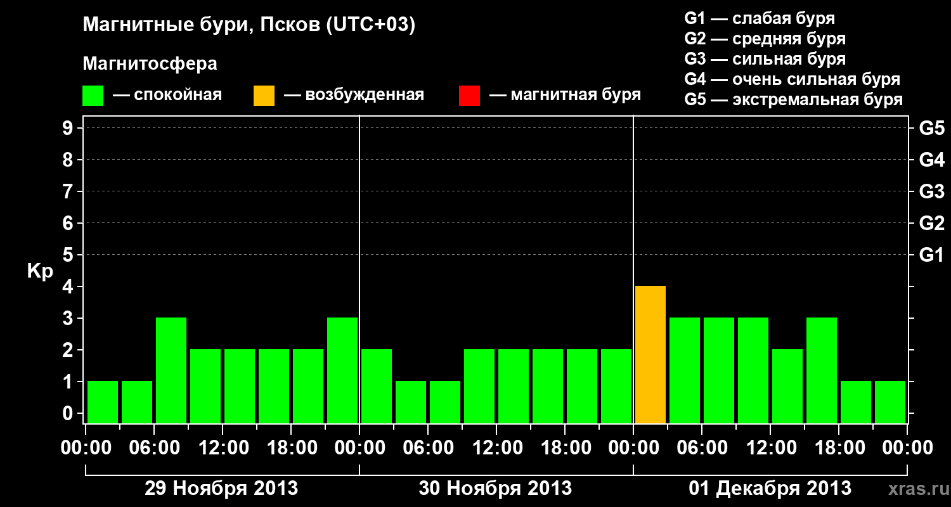The height and width of the screenshot is (507, 951).
Task: Select the "G3 — сильная буря" legend line
Action: click(765, 59)
